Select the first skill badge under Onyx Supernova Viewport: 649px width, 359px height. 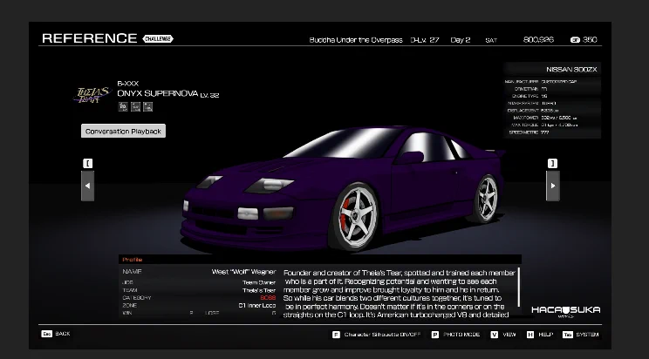[123, 106]
